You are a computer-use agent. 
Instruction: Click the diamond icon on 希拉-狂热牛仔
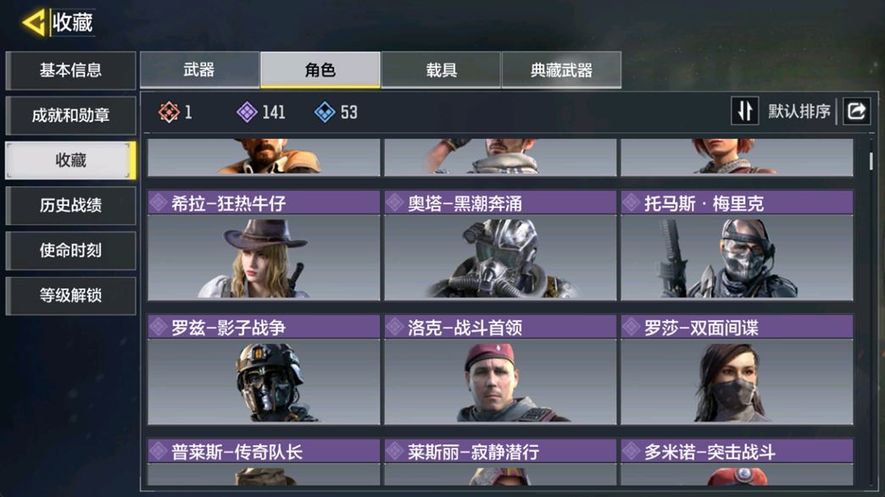point(158,202)
